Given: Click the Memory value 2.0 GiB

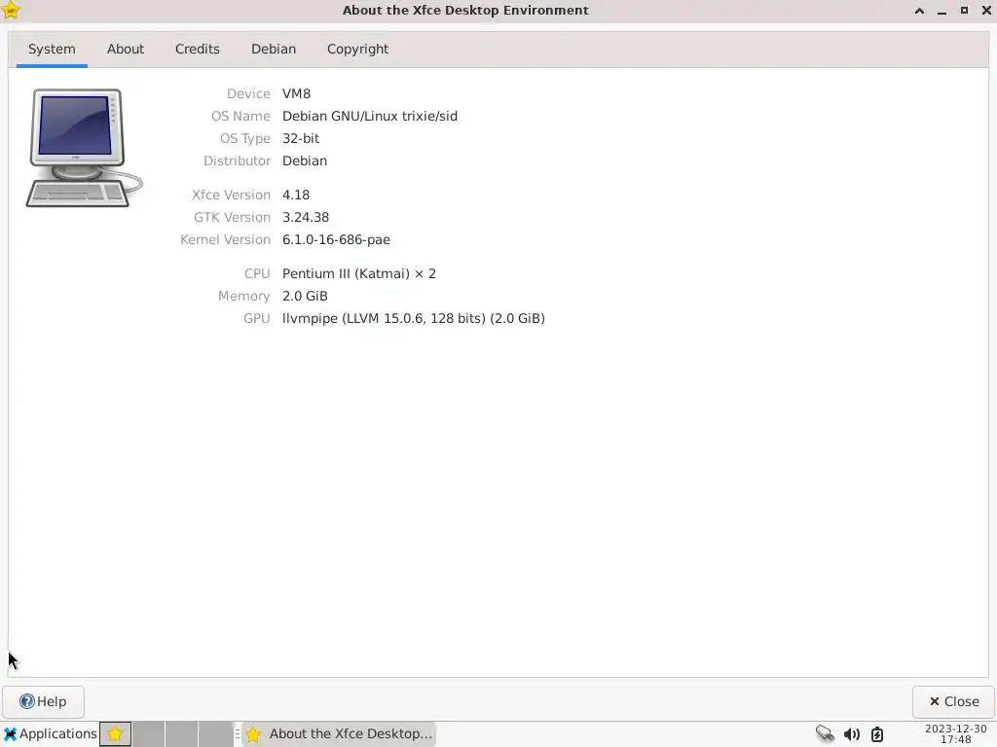Looking at the screenshot, I should pyautogui.click(x=305, y=296).
